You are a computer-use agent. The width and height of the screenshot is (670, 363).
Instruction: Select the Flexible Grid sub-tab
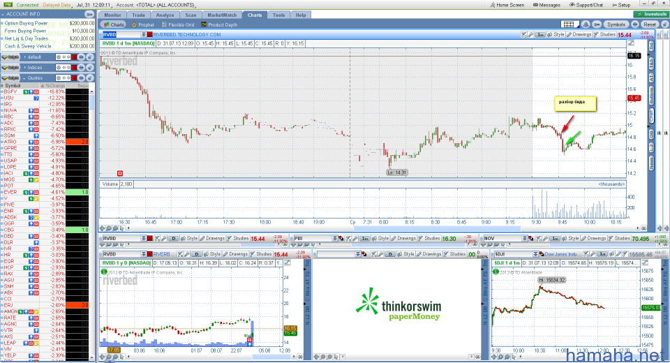[178, 25]
